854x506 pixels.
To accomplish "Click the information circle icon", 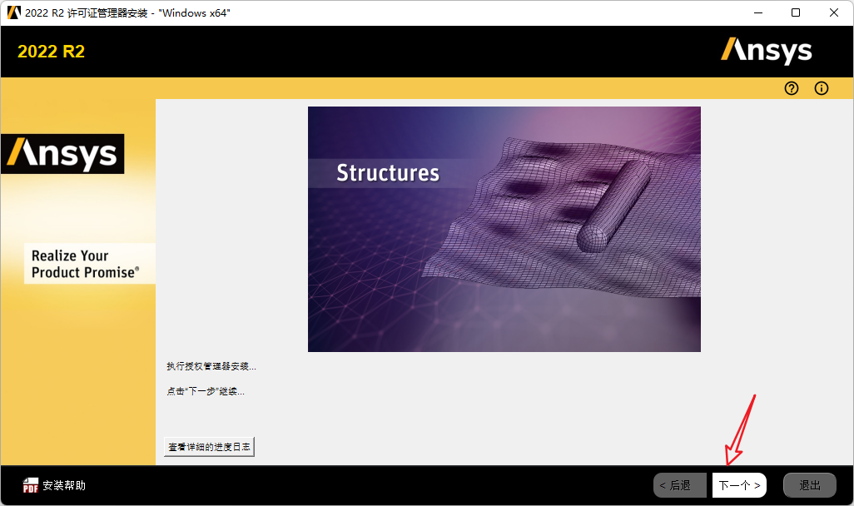I will [x=821, y=88].
